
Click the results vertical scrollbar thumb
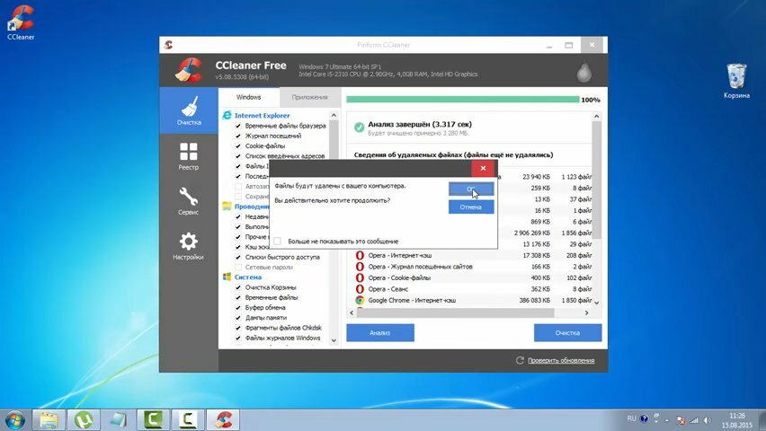coord(596,180)
